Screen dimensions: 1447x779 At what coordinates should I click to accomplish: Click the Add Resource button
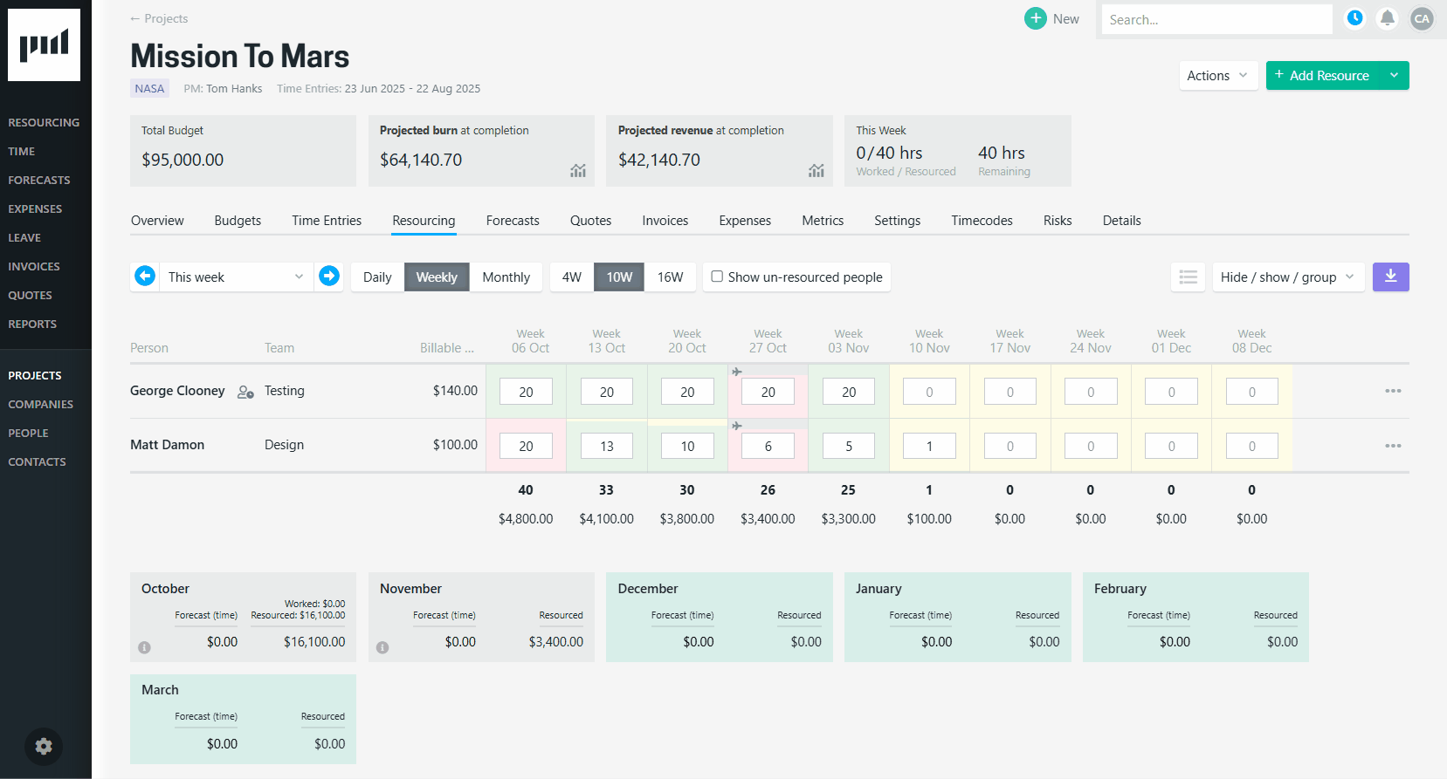point(1322,76)
